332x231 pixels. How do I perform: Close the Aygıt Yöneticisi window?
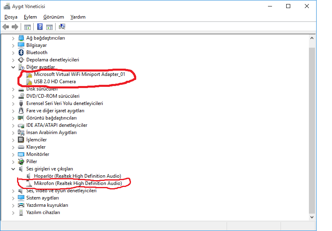(x=307, y=6)
